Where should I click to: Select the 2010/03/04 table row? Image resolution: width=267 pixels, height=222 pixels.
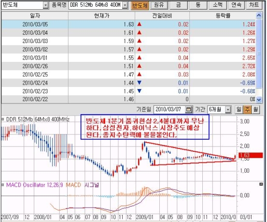tap(128, 32)
